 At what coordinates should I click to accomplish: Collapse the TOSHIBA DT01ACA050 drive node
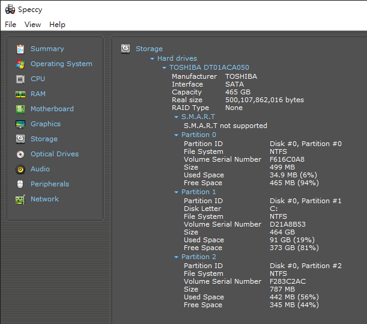[x=165, y=68]
